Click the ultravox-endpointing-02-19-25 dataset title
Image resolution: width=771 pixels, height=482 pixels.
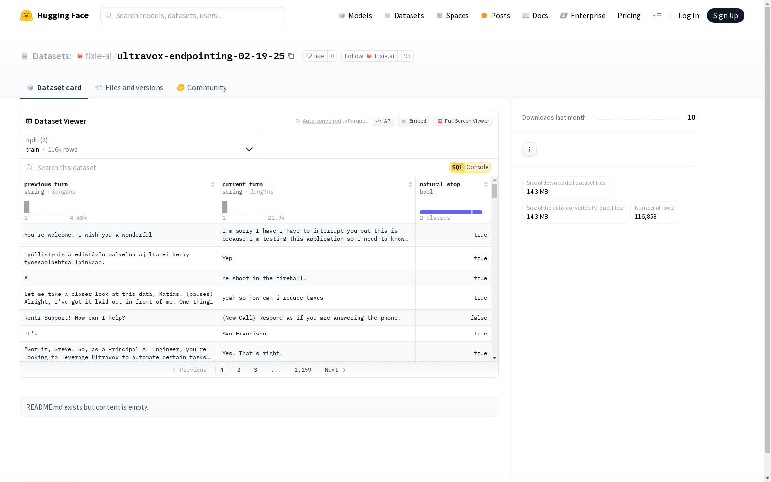201,56
